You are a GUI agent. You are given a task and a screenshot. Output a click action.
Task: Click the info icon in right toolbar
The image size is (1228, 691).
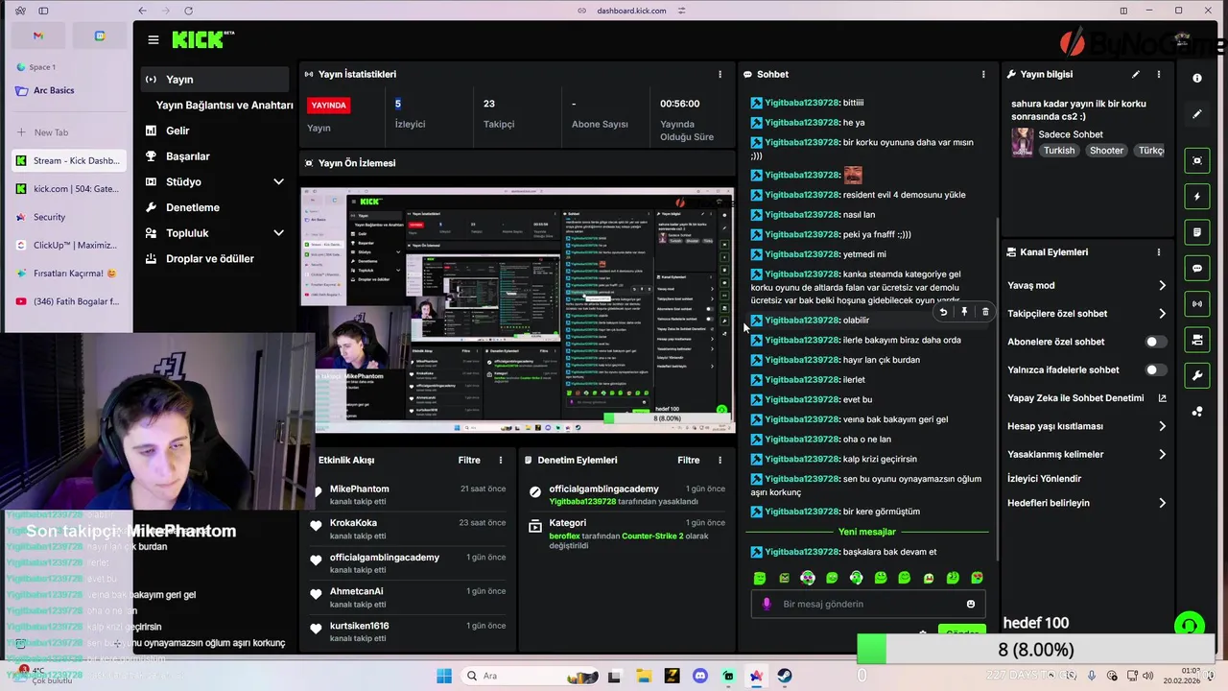1197,79
